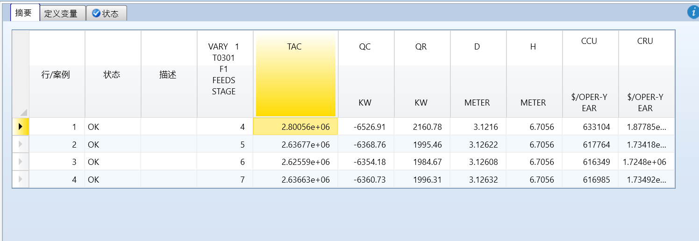Click the D column header

click(x=478, y=74)
